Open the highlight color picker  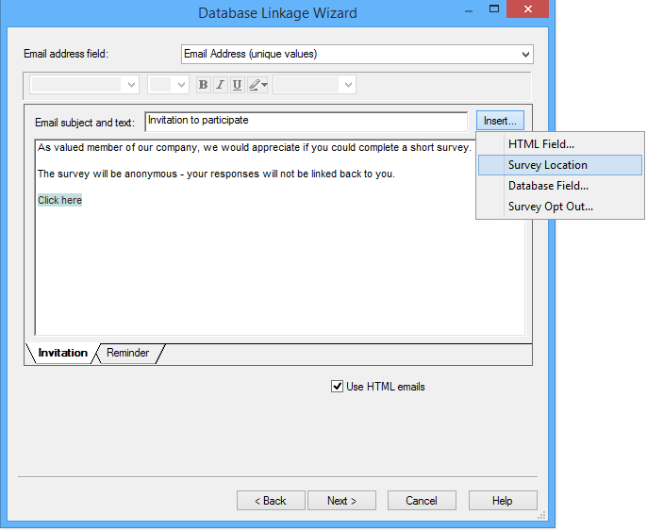[257, 85]
